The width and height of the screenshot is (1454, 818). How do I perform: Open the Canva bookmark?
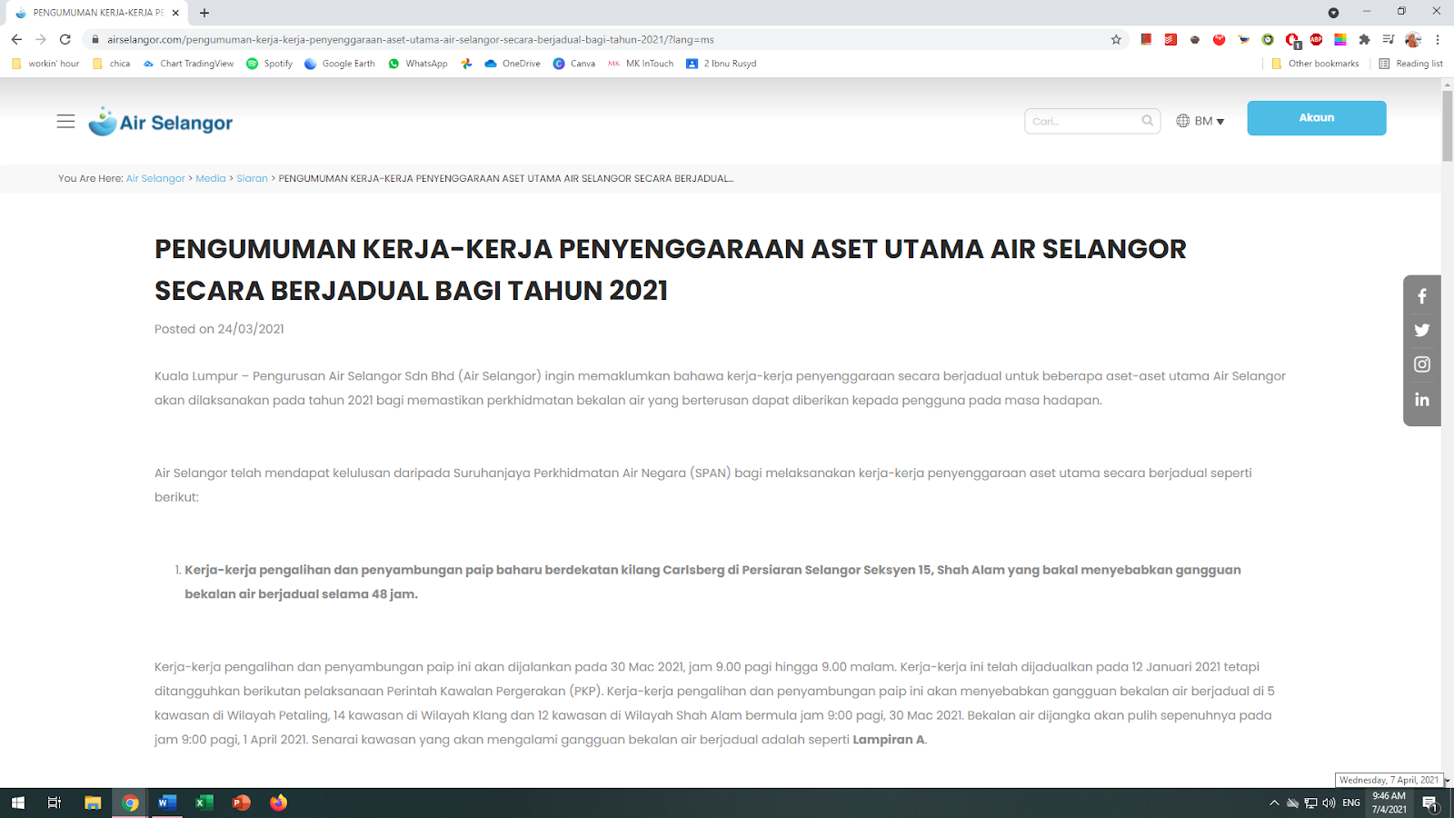(x=574, y=64)
